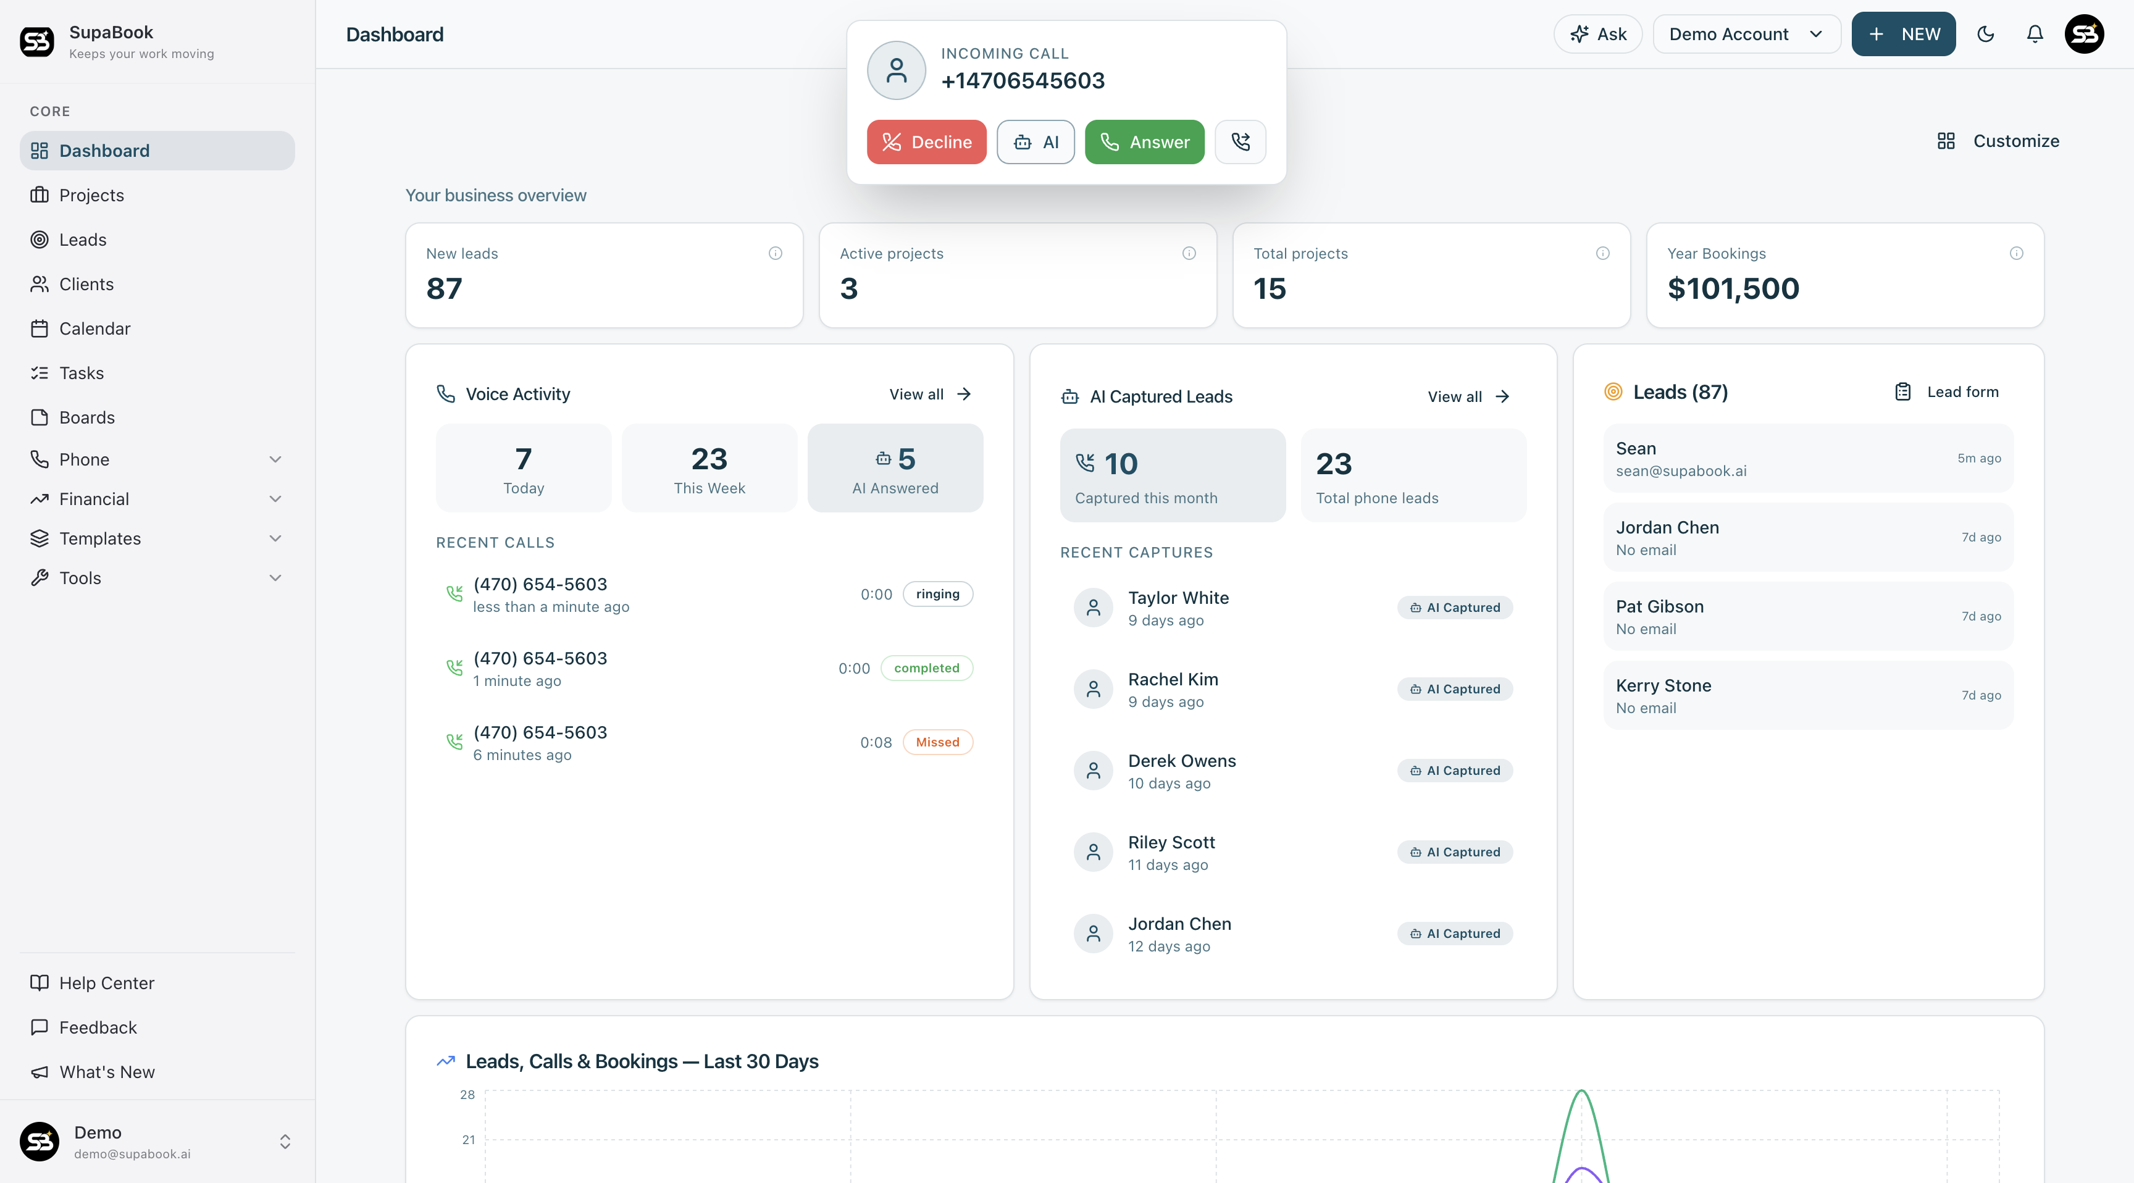2134x1183 pixels.
Task: Click the completed call incoming-phone icon
Action: pyautogui.click(x=455, y=667)
